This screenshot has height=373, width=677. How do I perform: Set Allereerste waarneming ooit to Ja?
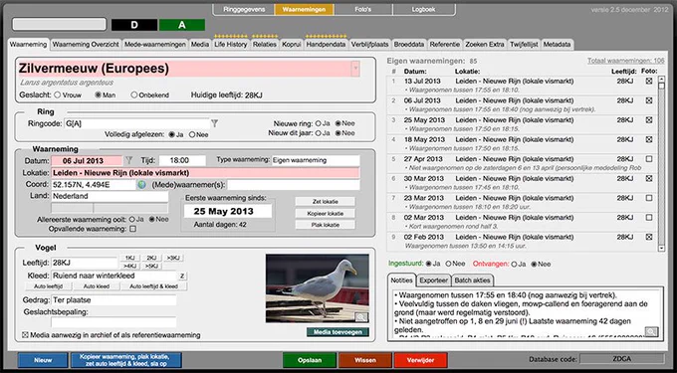coord(131,219)
